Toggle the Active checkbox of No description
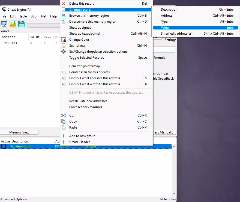This screenshot has width=240, height=202. coord(4,146)
